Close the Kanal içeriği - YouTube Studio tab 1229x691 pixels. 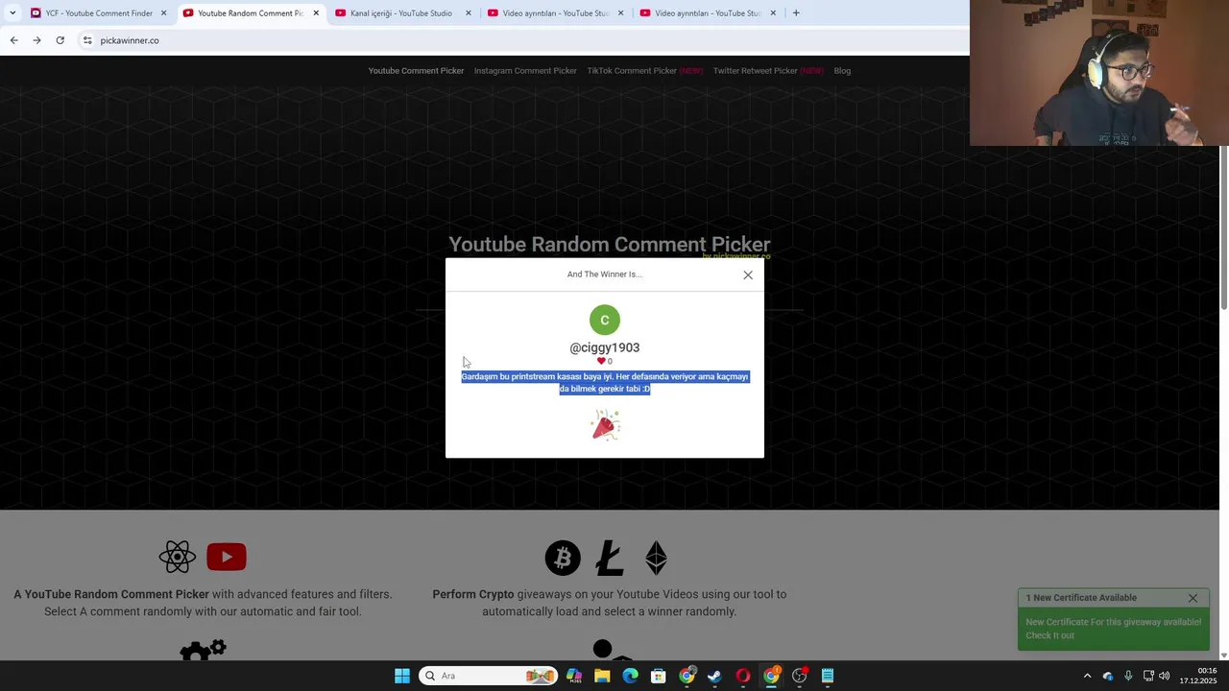(x=469, y=13)
